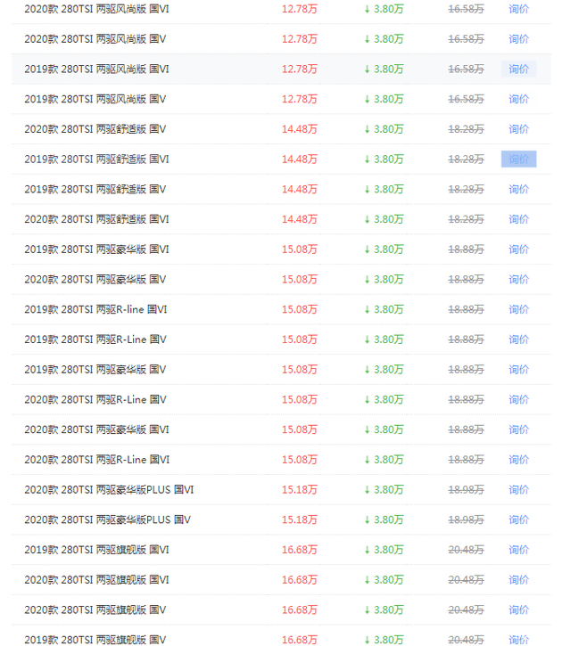Select 询价 for 2020款 两驱舒适版 国VI
Viewport: 562px width, 646px height.
(518, 219)
